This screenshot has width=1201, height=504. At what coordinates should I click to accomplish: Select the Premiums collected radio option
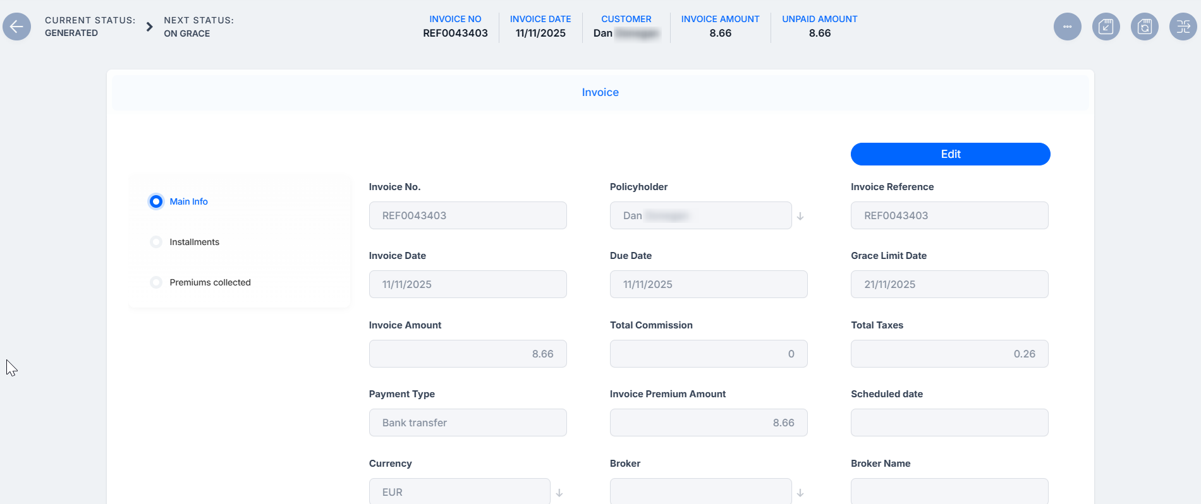click(156, 282)
